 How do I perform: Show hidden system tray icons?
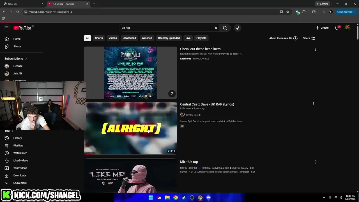324,198
